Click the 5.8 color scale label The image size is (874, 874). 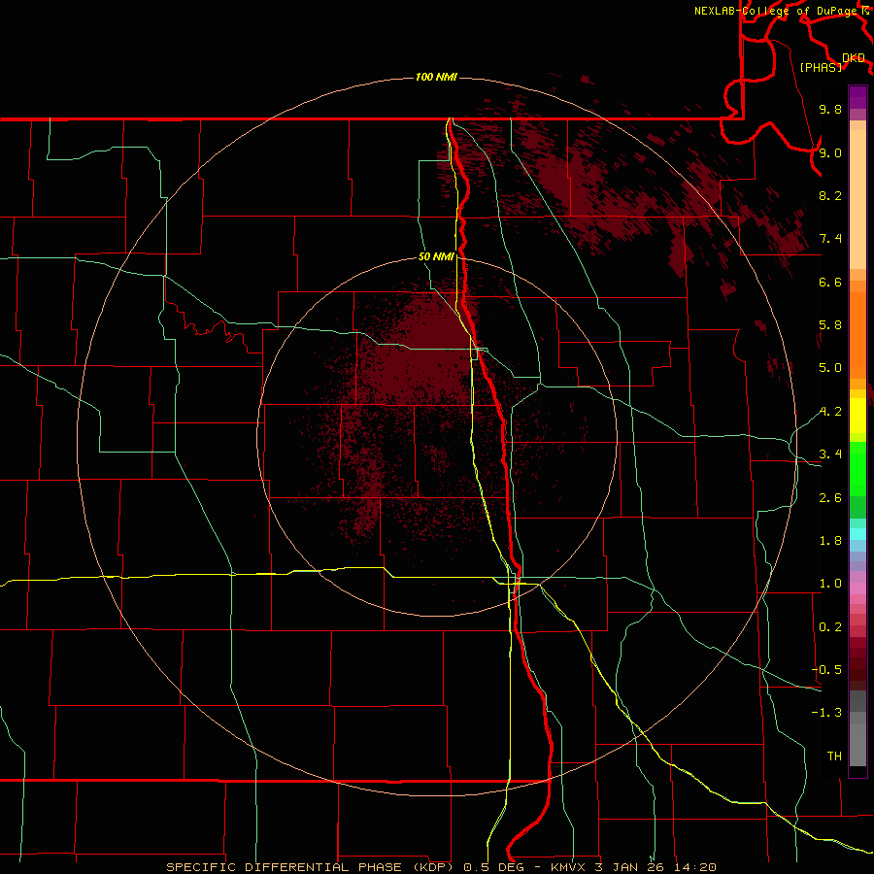830,325
